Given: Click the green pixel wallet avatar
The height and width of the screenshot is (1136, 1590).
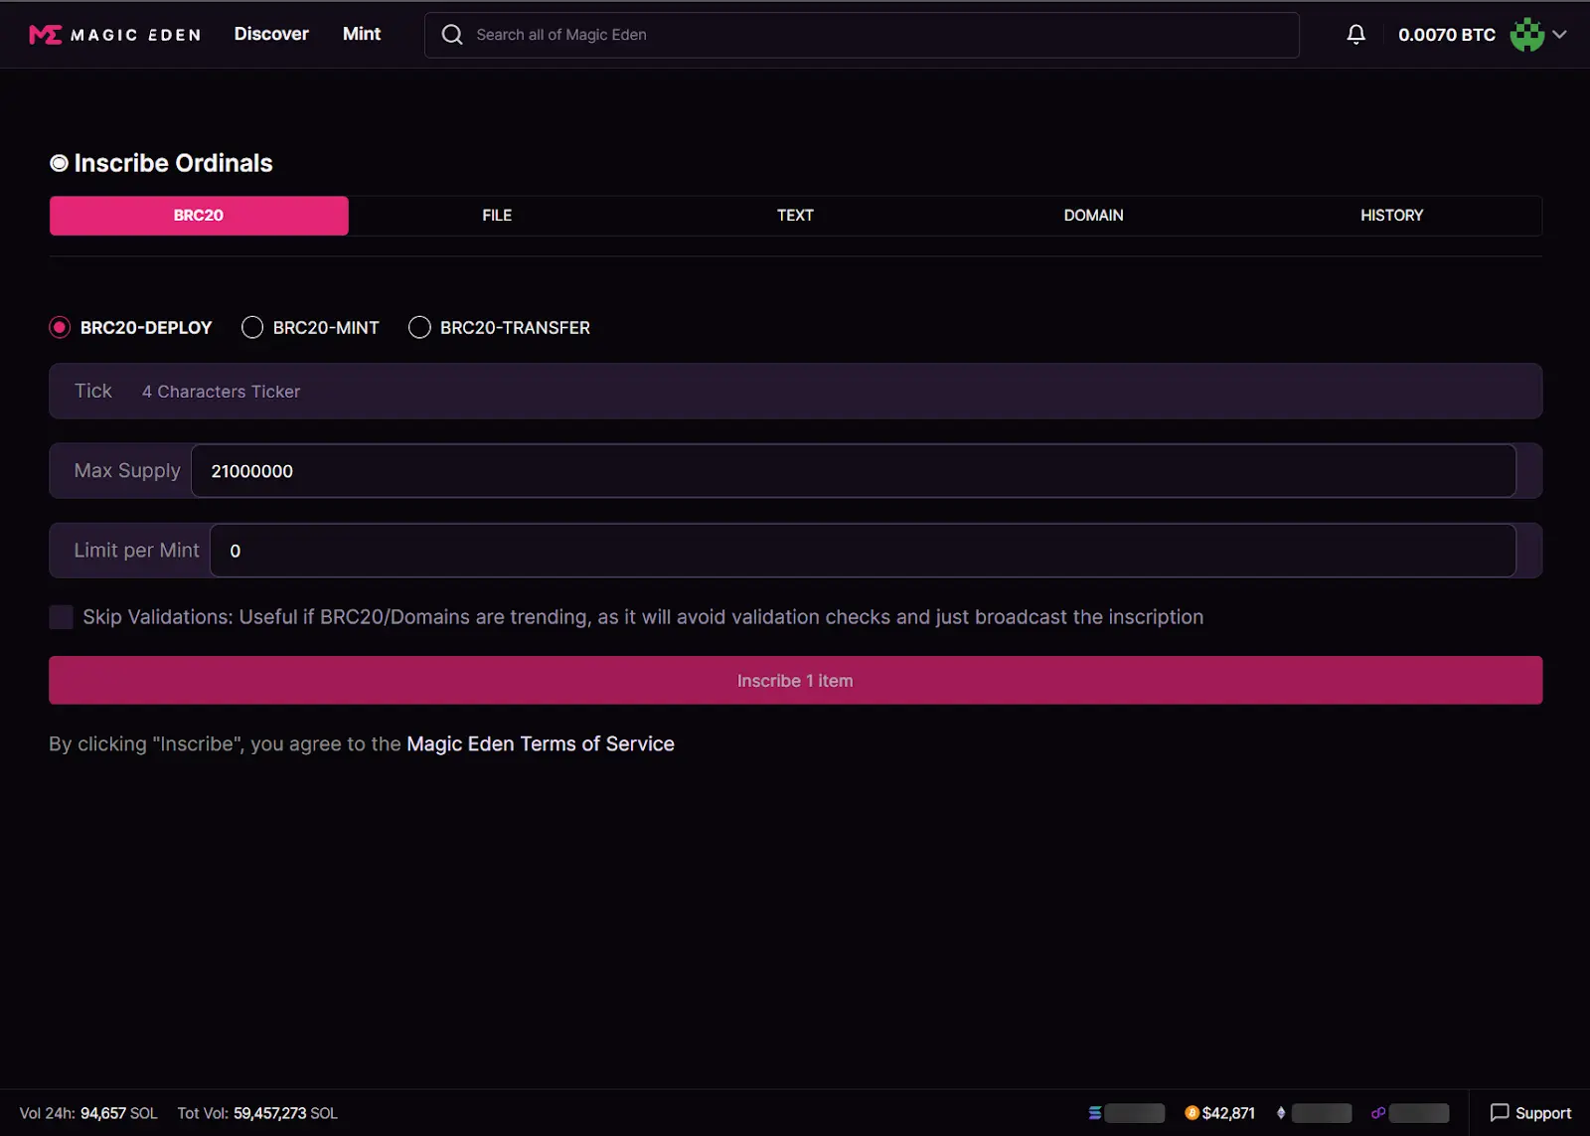Looking at the screenshot, I should [1527, 35].
